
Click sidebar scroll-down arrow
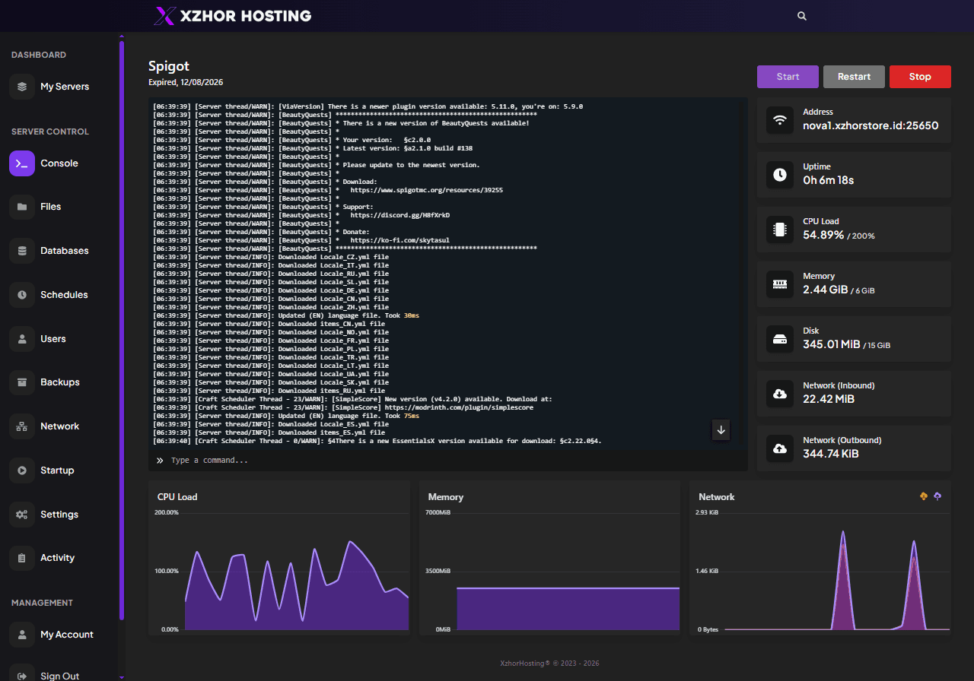[x=122, y=676]
